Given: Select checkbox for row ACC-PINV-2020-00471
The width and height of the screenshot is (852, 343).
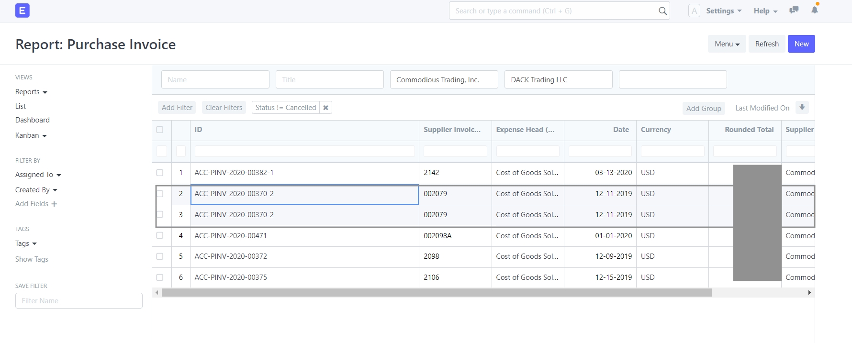Looking at the screenshot, I should (x=160, y=235).
